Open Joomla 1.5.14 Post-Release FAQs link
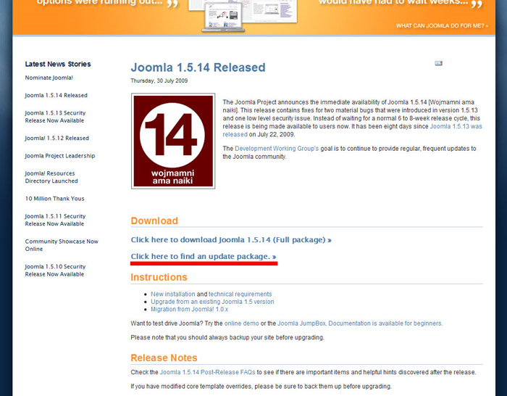Screen dimensions: 507x396 pos(208,372)
